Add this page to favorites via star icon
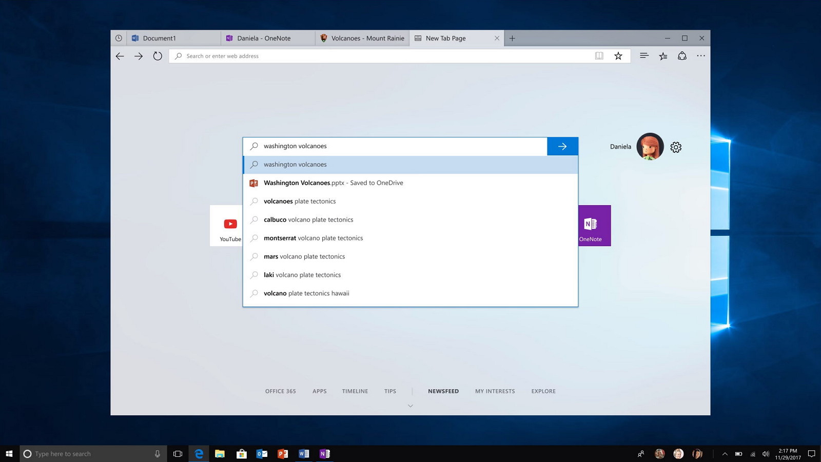This screenshot has height=462, width=821. pyautogui.click(x=618, y=56)
